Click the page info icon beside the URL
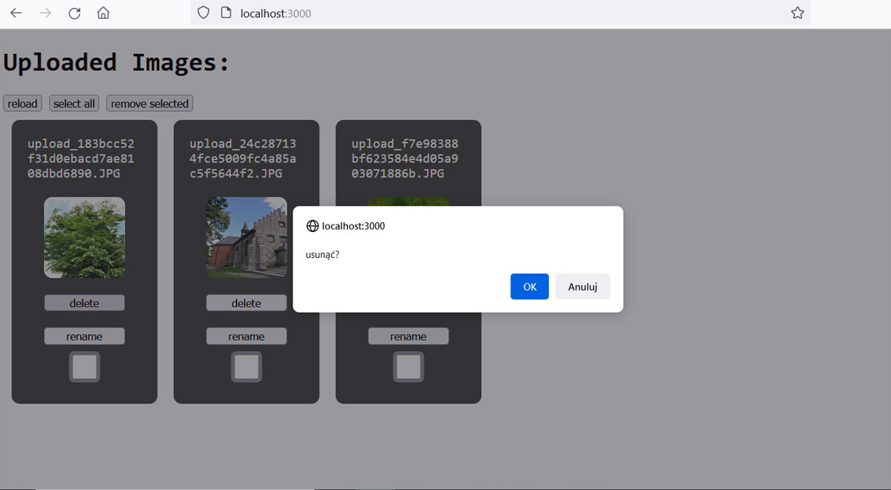Viewport: 891px width, 490px height. tap(226, 13)
